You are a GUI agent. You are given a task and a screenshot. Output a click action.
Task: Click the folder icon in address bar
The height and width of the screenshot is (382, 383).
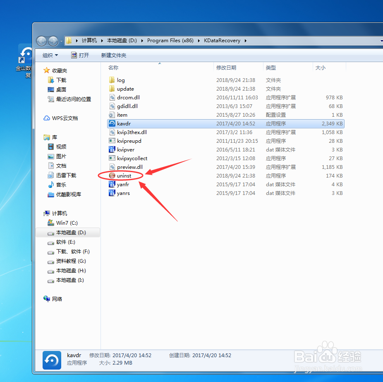[69, 41]
